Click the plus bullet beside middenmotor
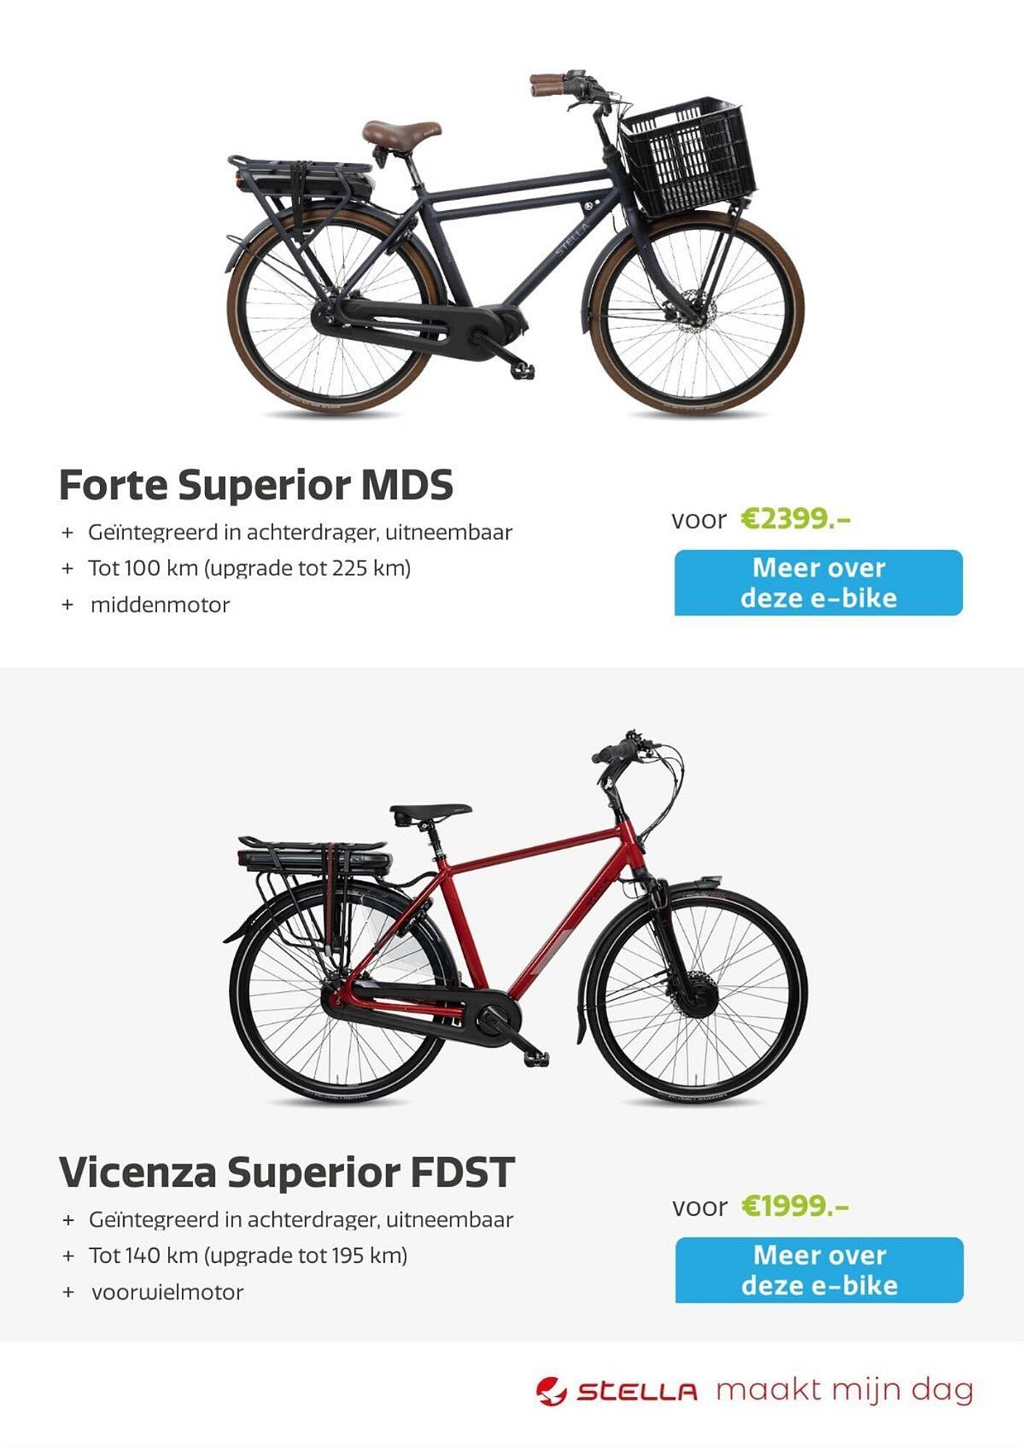 pos(68,605)
